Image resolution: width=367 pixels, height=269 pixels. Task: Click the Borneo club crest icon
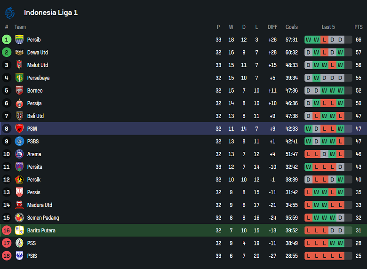pyautogui.click(x=19, y=90)
